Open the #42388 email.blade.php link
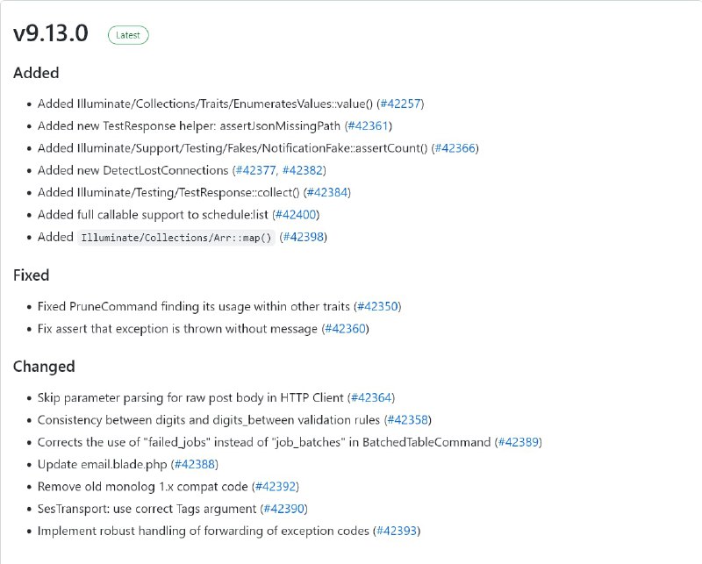Image resolution: width=702 pixels, height=564 pixels. click(195, 464)
